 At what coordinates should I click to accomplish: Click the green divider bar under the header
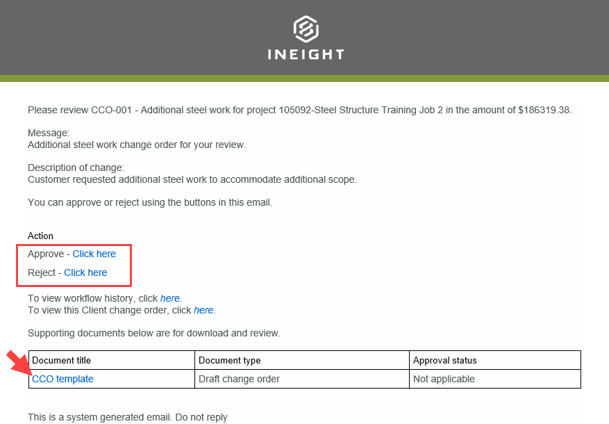pos(304,79)
